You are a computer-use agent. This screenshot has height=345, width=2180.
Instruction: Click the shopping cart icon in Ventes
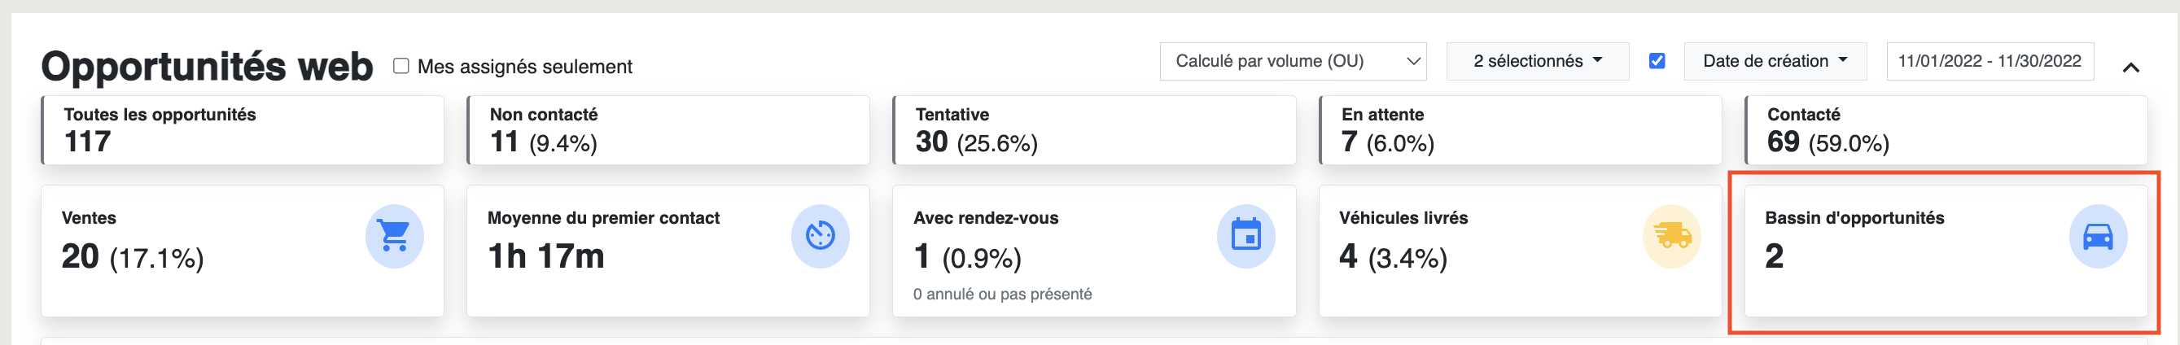click(394, 236)
